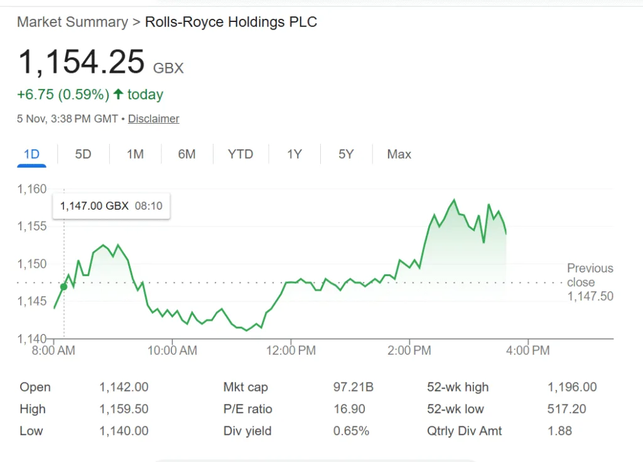Open the Disclaimer link

click(153, 119)
